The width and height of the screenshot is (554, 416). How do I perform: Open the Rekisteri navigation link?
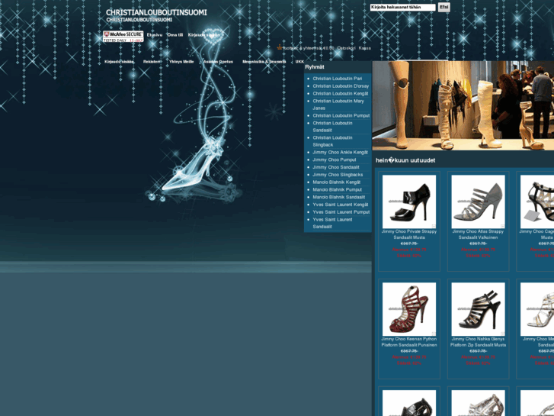152,62
